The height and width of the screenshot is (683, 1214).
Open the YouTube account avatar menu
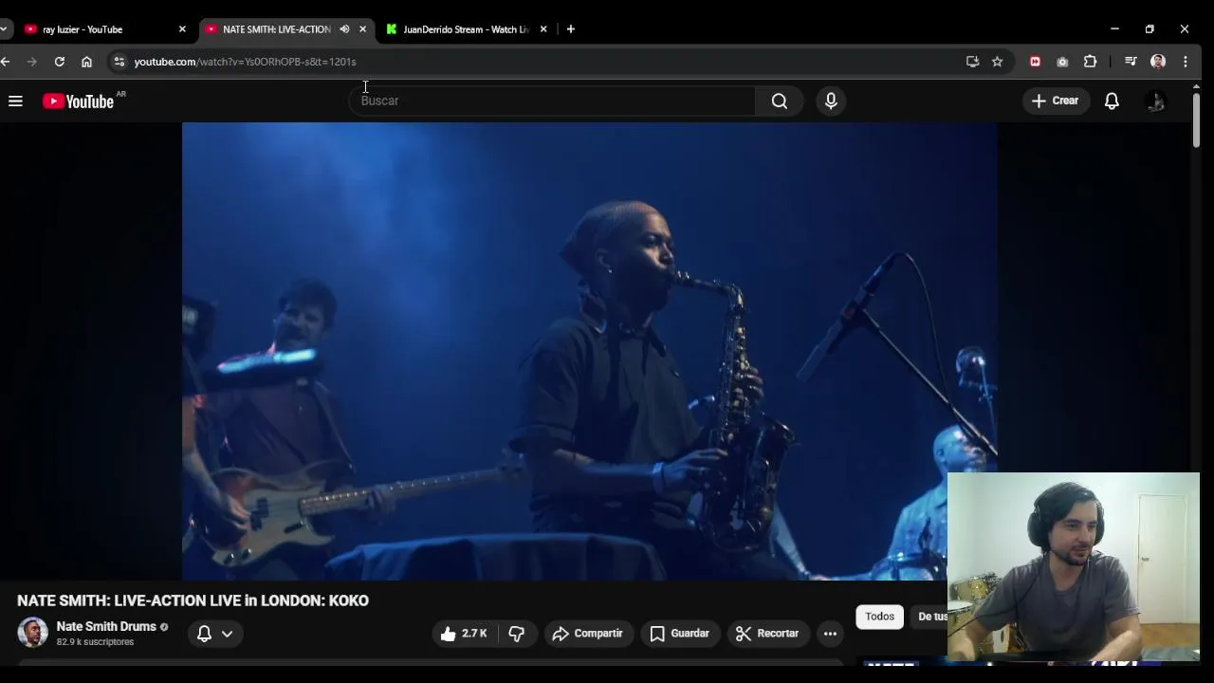pyautogui.click(x=1155, y=101)
